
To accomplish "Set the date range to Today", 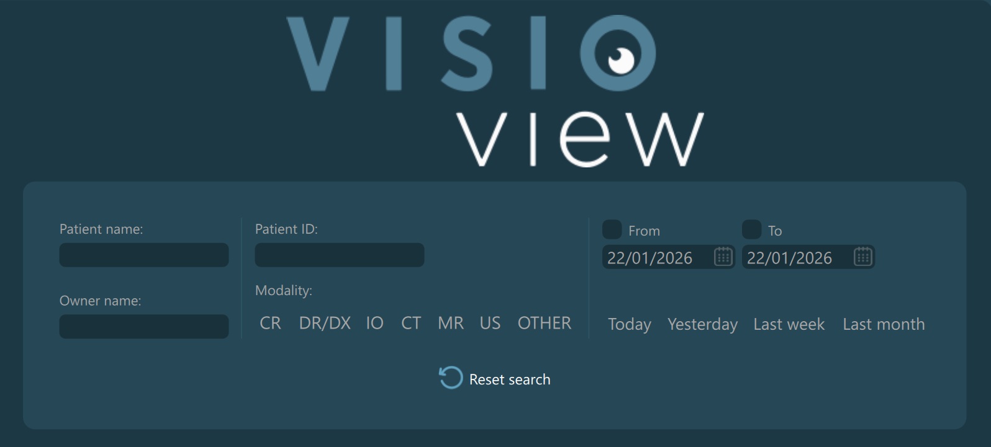I will pyautogui.click(x=629, y=324).
